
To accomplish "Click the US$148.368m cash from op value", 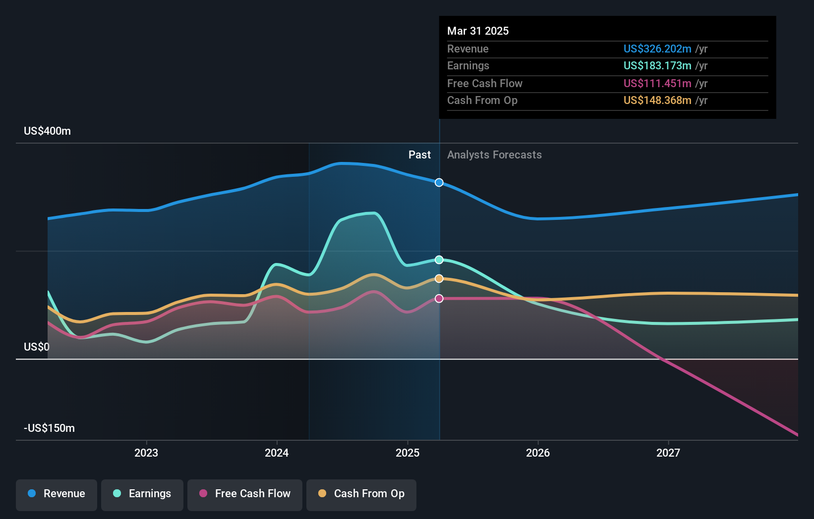I will [657, 100].
